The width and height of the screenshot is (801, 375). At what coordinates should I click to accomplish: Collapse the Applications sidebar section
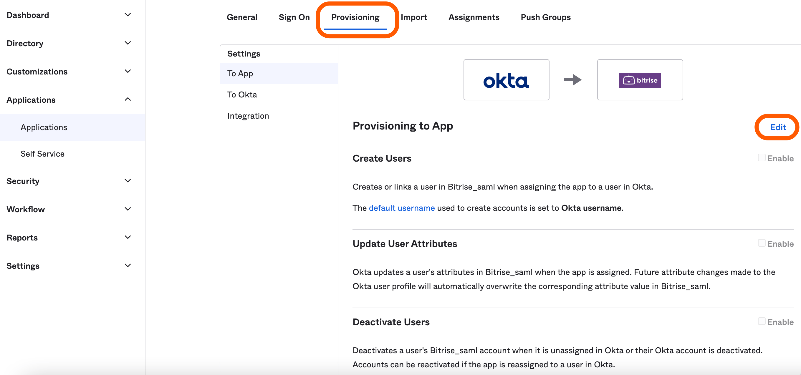[x=128, y=99]
